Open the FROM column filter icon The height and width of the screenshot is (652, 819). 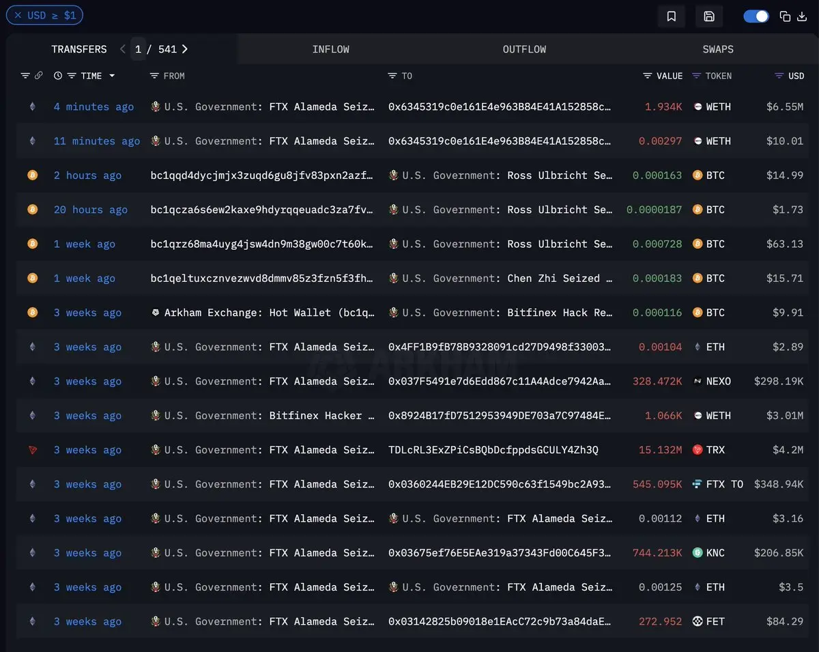tap(154, 76)
